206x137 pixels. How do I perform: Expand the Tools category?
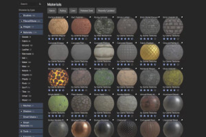tap(31, 131)
